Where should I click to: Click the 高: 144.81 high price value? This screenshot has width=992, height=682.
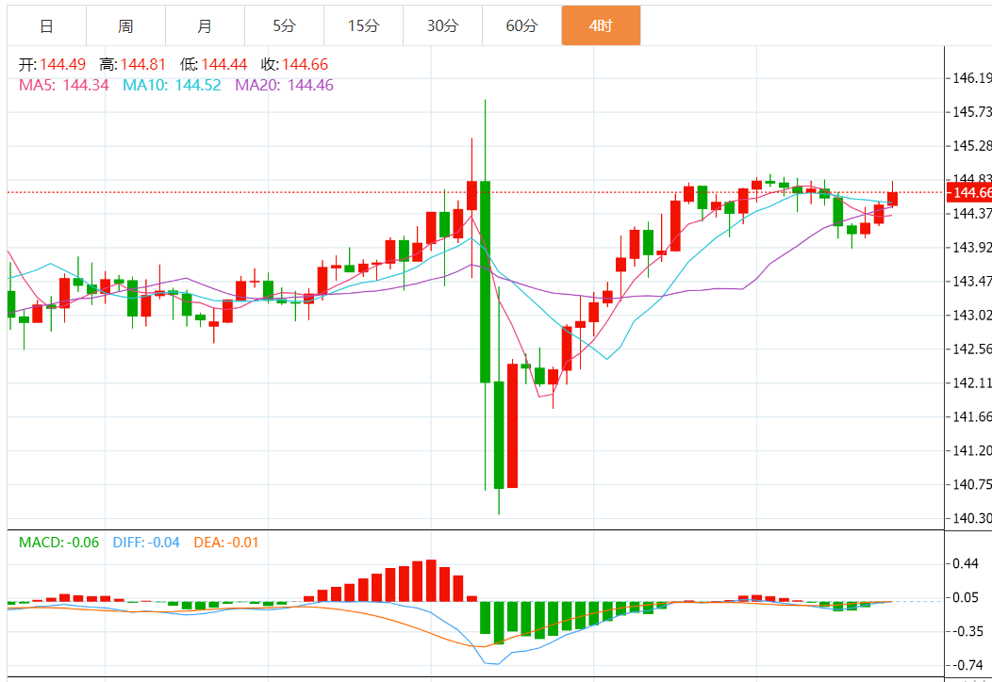[132, 64]
